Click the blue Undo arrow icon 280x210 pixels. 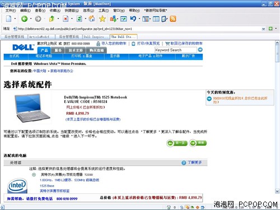pos(133,18)
